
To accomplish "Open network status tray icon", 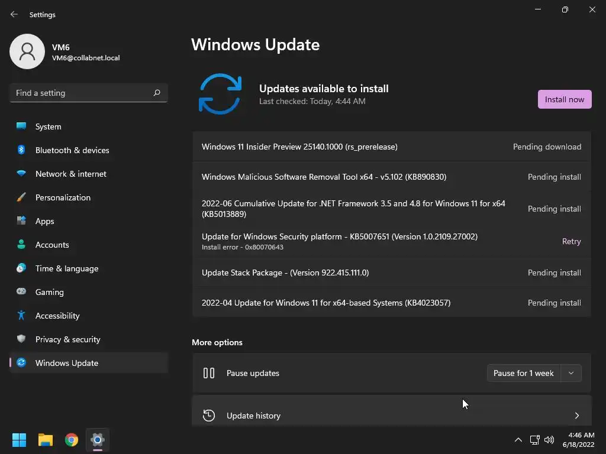I will pyautogui.click(x=534, y=440).
